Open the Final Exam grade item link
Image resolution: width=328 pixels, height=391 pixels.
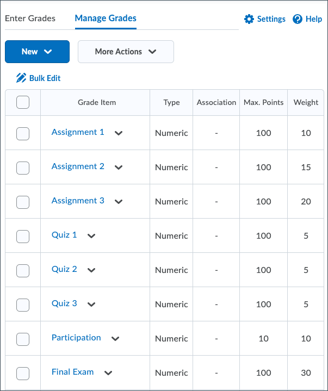pyautogui.click(x=72, y=372)
